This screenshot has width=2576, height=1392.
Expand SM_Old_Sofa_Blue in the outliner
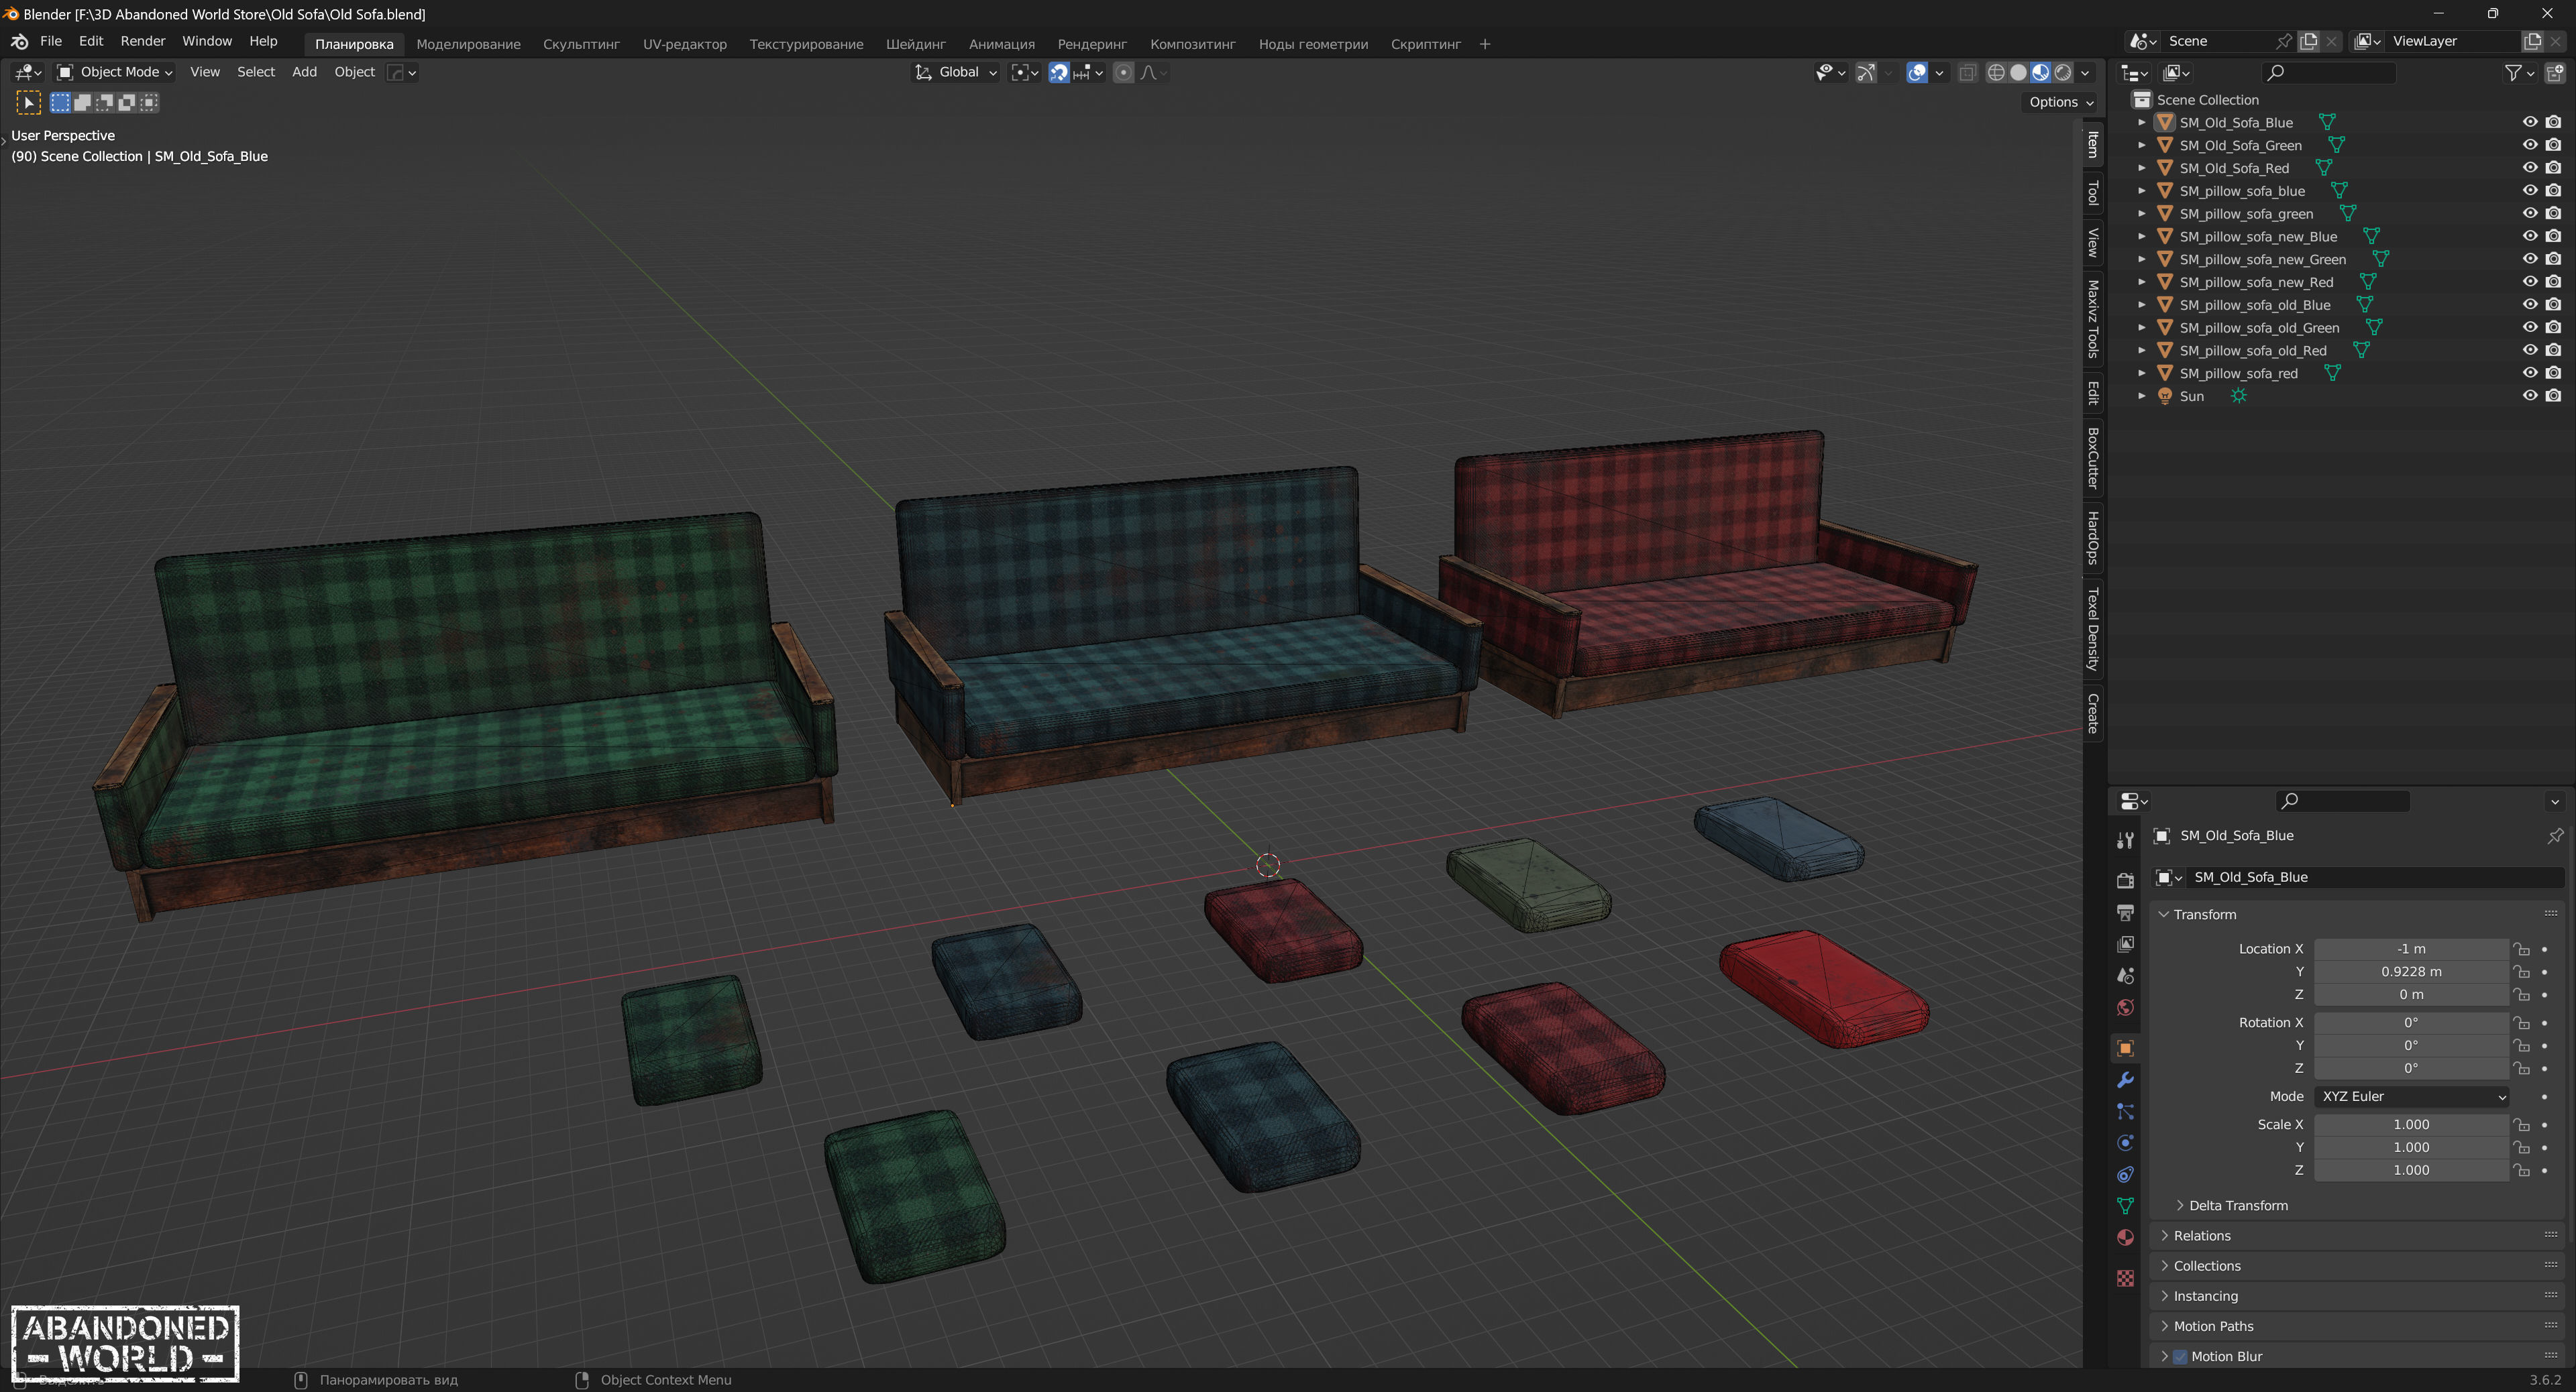click(2141, 122)
